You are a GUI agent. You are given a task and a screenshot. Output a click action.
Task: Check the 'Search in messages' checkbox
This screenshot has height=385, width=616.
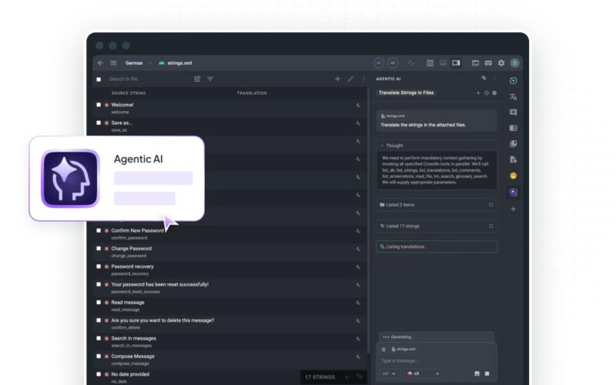(x=99, y=338)
